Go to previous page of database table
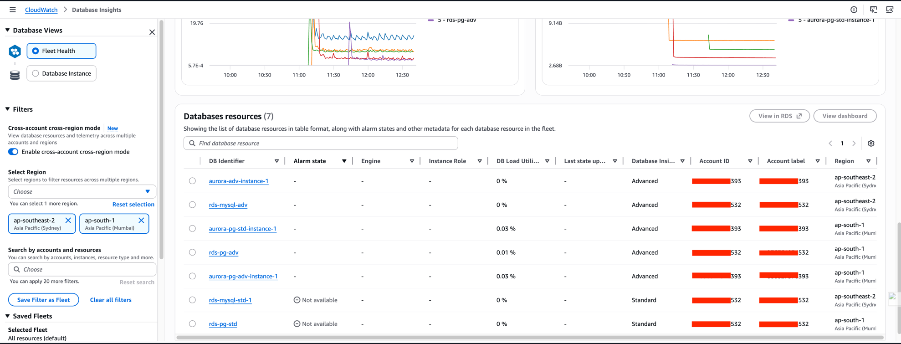Screen dimensions: 901x344 [x=830, y=143]
